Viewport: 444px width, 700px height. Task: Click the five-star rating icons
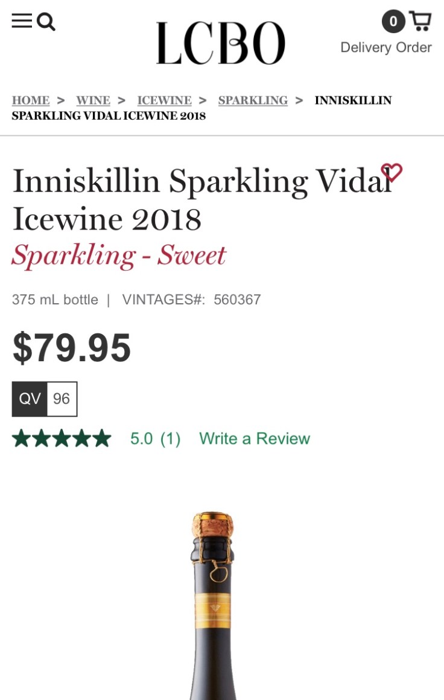click(x=62, y=438)
